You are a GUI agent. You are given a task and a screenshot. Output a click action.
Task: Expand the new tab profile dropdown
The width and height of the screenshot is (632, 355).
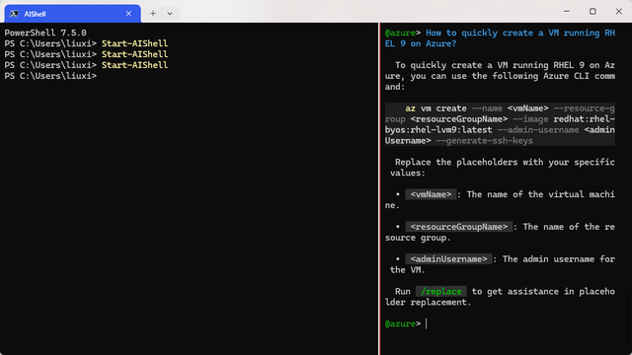coord(170,14)
